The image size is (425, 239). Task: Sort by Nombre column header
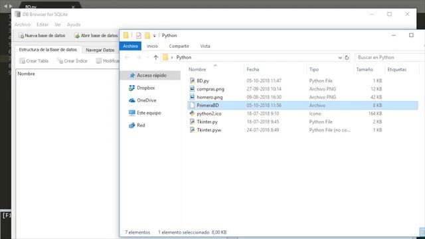[x=197, y=69]
